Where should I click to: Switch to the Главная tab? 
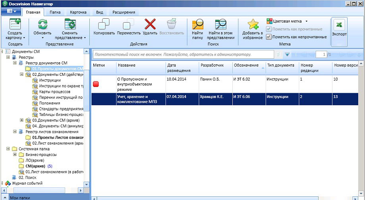[33, 12]
